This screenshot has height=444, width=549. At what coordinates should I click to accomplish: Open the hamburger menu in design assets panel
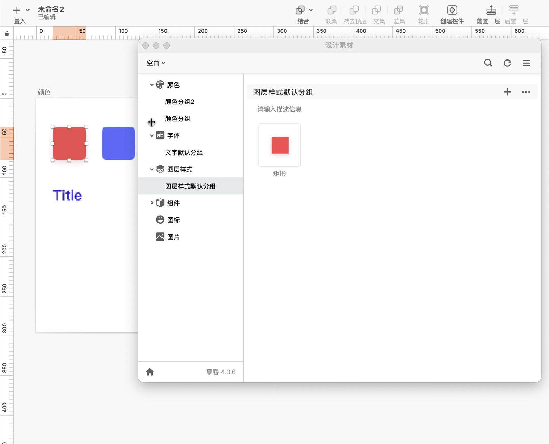pyautogui.click(x=526, y=63)
